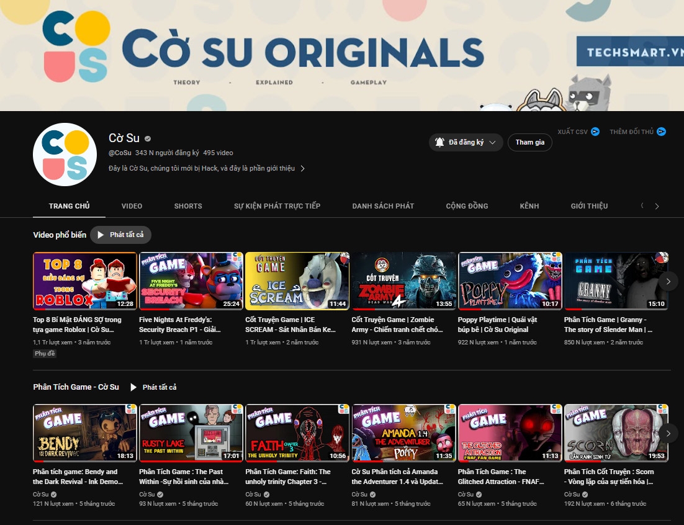
Task: Click the Cờ Su channel avatar logo
Action: (x=65, y=155)
